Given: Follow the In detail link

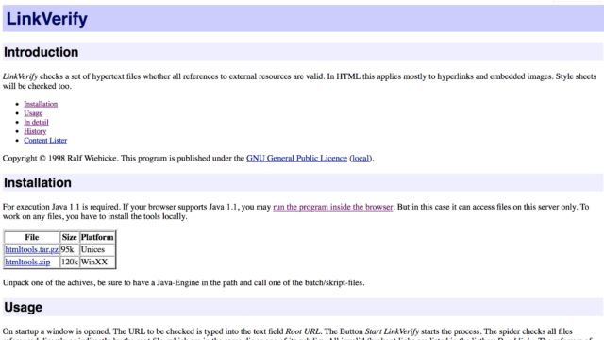Looking at the screenshot, I should pyautogui.click(x=36, y=122).
